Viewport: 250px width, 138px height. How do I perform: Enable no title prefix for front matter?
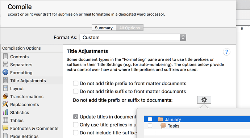76,83
